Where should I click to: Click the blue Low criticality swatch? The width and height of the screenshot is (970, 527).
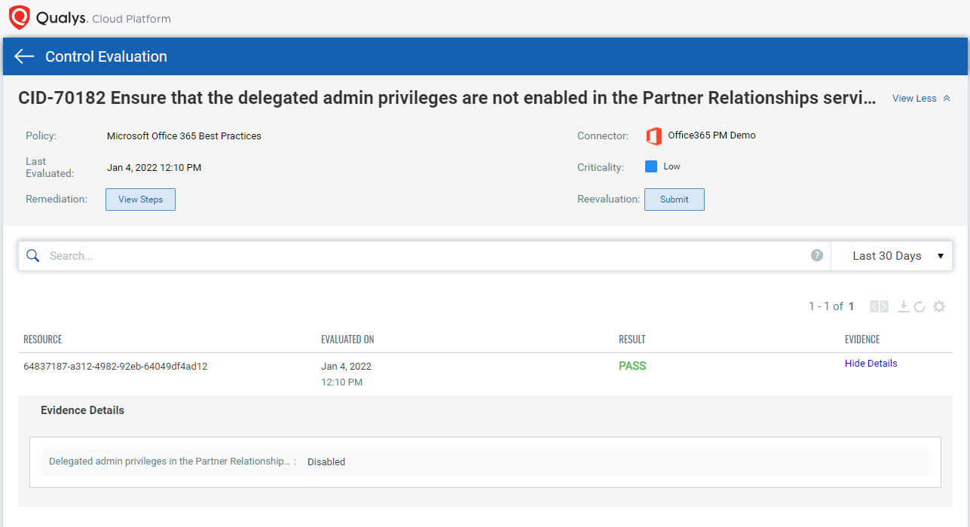pyautogui.click(x=651, y=166)
